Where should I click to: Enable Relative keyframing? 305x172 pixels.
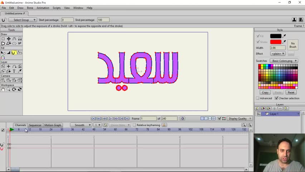click(x=134, y=125)
